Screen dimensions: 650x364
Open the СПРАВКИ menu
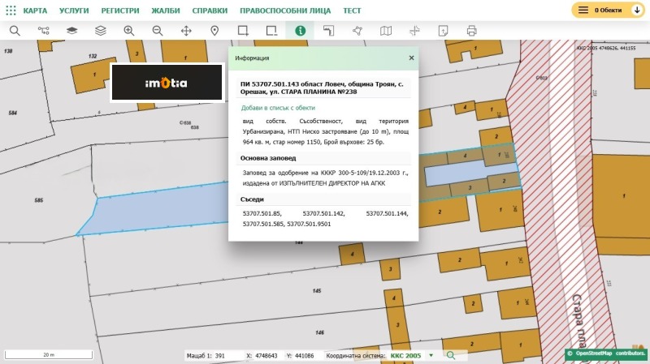(210, 11)
